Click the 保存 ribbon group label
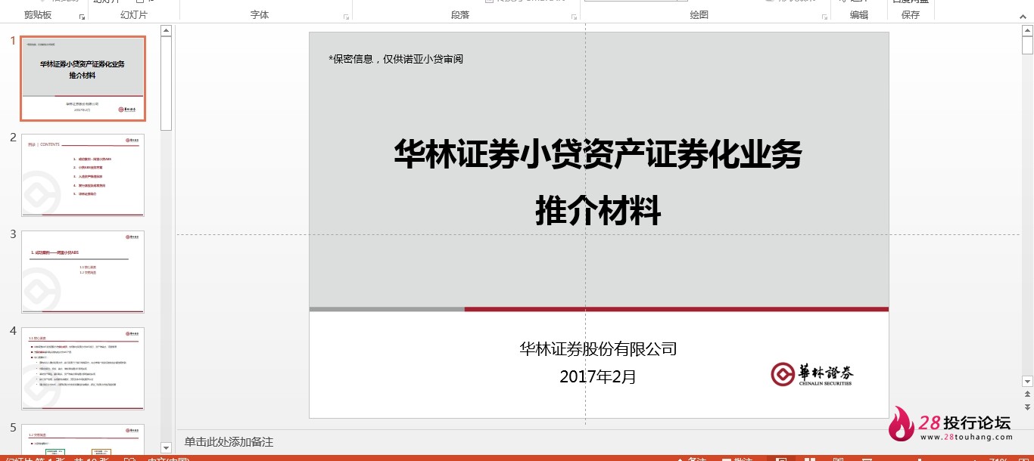 pyautogui.click(x=911, y=15)
